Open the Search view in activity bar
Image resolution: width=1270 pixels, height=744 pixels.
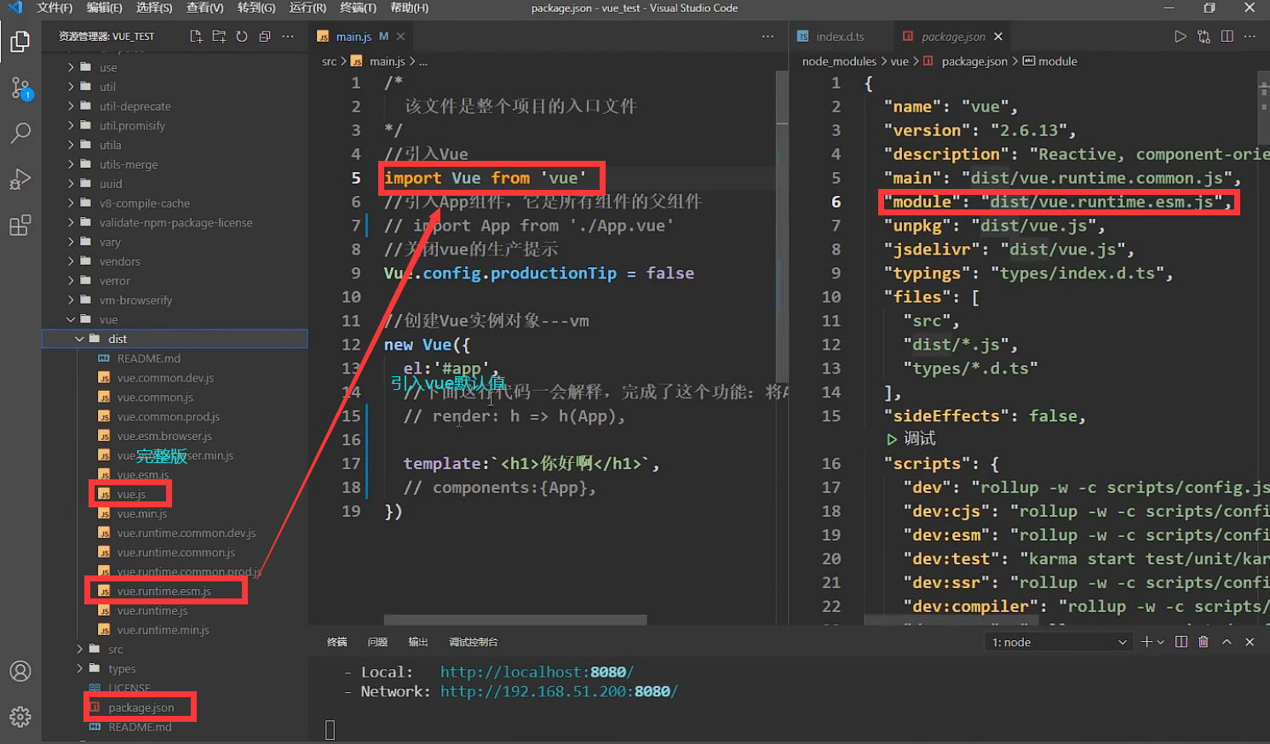click(x=20, y=133)
